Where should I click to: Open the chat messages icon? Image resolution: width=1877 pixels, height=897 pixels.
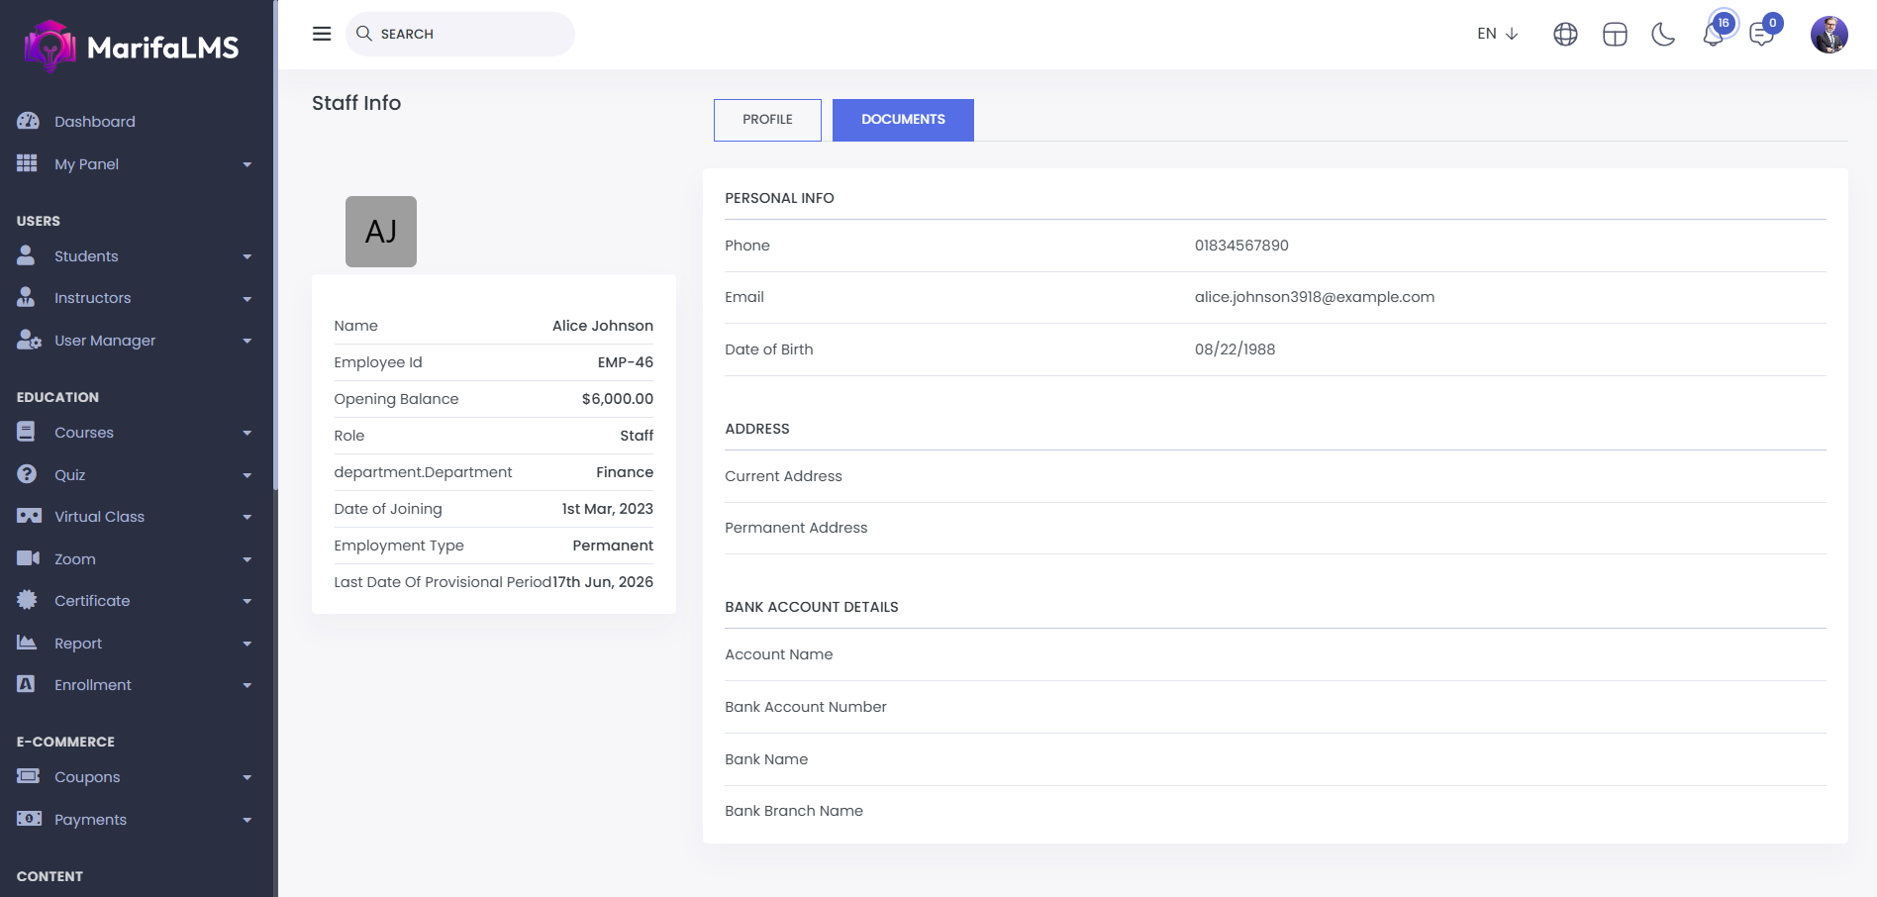(x=1761, y=35)
